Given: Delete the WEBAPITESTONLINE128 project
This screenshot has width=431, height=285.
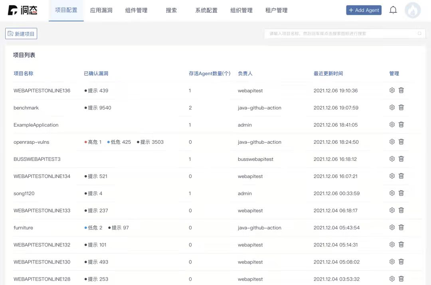Looking at the screenshot, I should click(x=401, y=279).
